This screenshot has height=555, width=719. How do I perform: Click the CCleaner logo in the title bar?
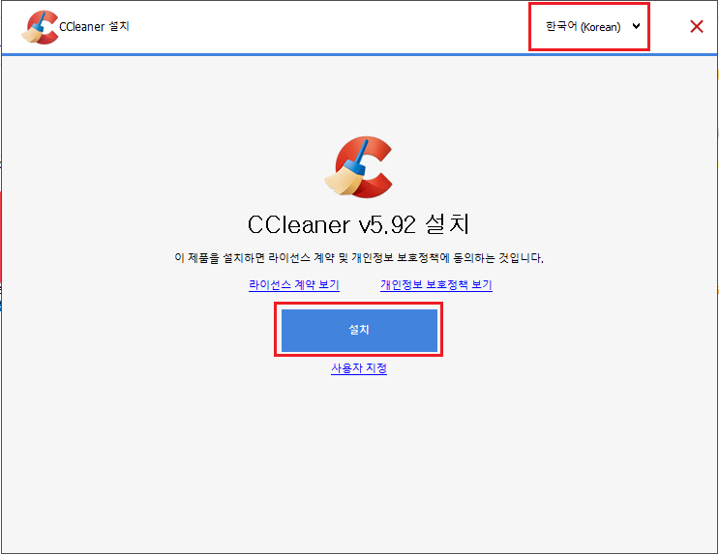40,27
